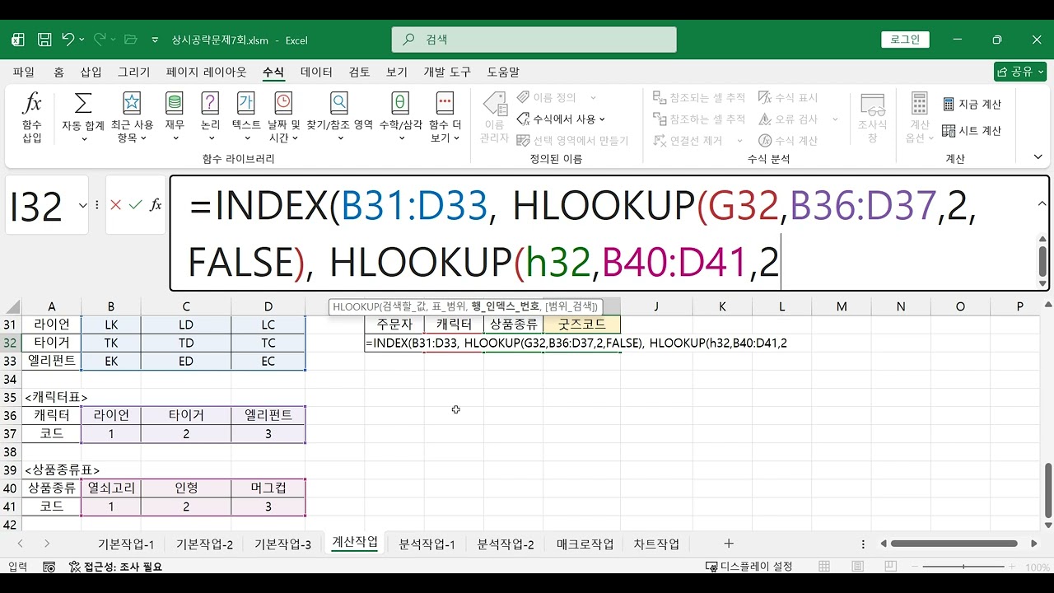Click the Undo icon

68,40
